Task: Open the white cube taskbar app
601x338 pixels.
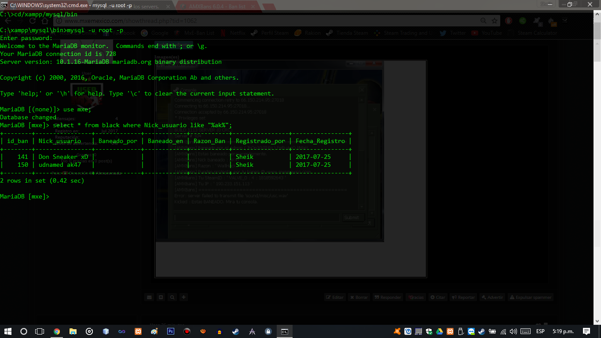Action: 106,331
